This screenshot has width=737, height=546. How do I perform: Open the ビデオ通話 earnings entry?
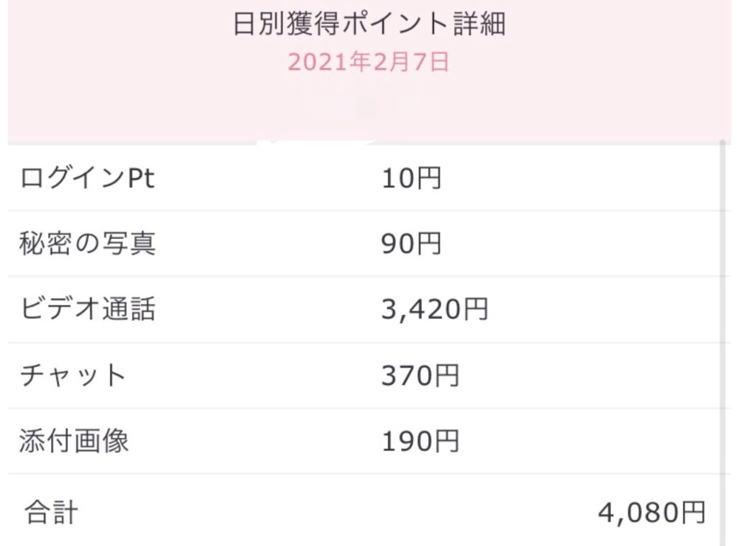[88, 310]
